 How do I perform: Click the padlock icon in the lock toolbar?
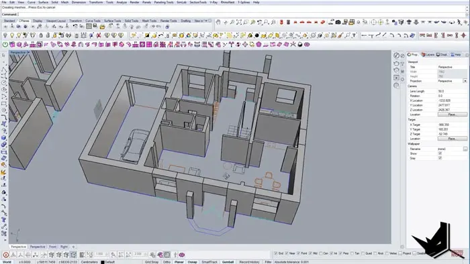tap(41, 36)
